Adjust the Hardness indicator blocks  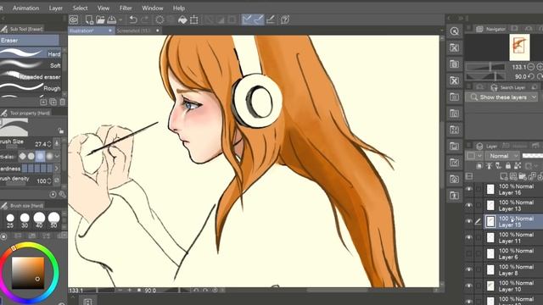tap(37, 169)
